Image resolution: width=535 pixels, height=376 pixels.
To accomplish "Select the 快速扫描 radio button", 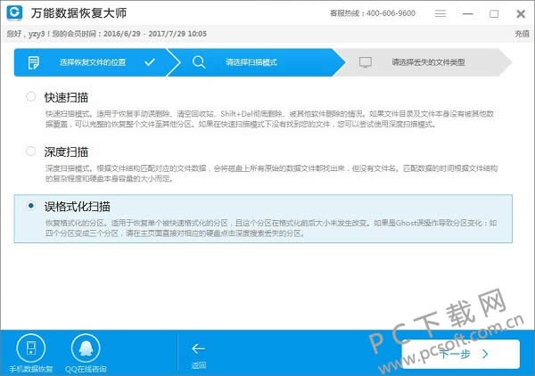I will click(x=30, y=96).
